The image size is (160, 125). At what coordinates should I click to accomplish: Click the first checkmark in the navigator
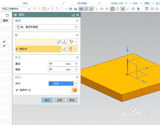pyautogui.click(x=4, y=42)
